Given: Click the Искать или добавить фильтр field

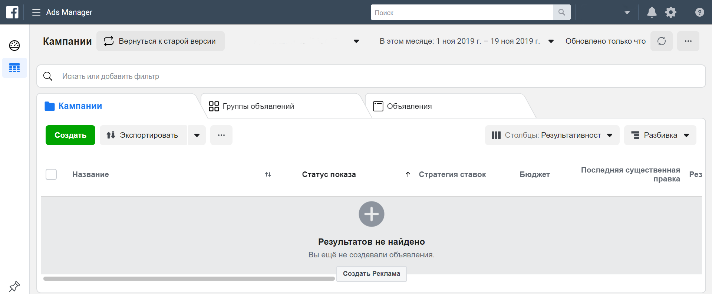Looking at the screenshot, I should coord(371,76).
